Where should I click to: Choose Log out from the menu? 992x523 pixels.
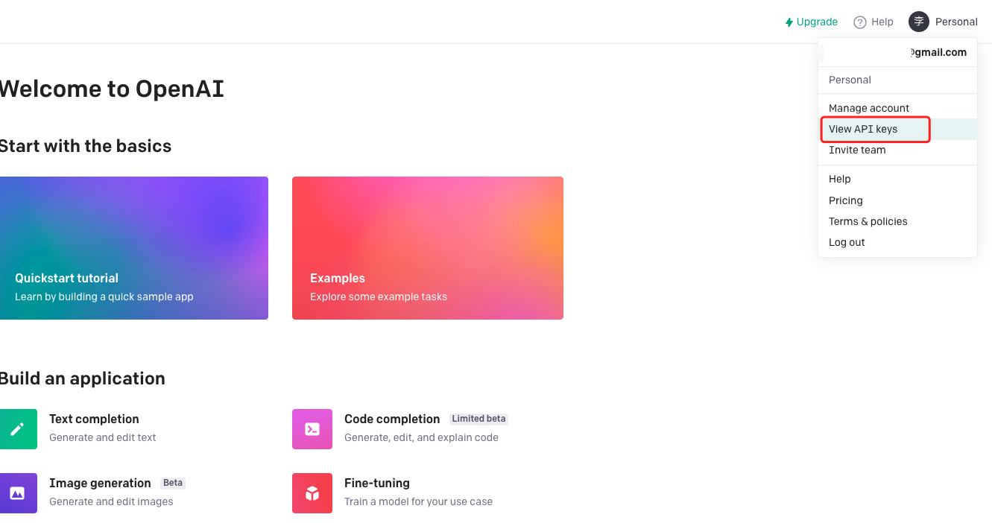tap(897, 242)
